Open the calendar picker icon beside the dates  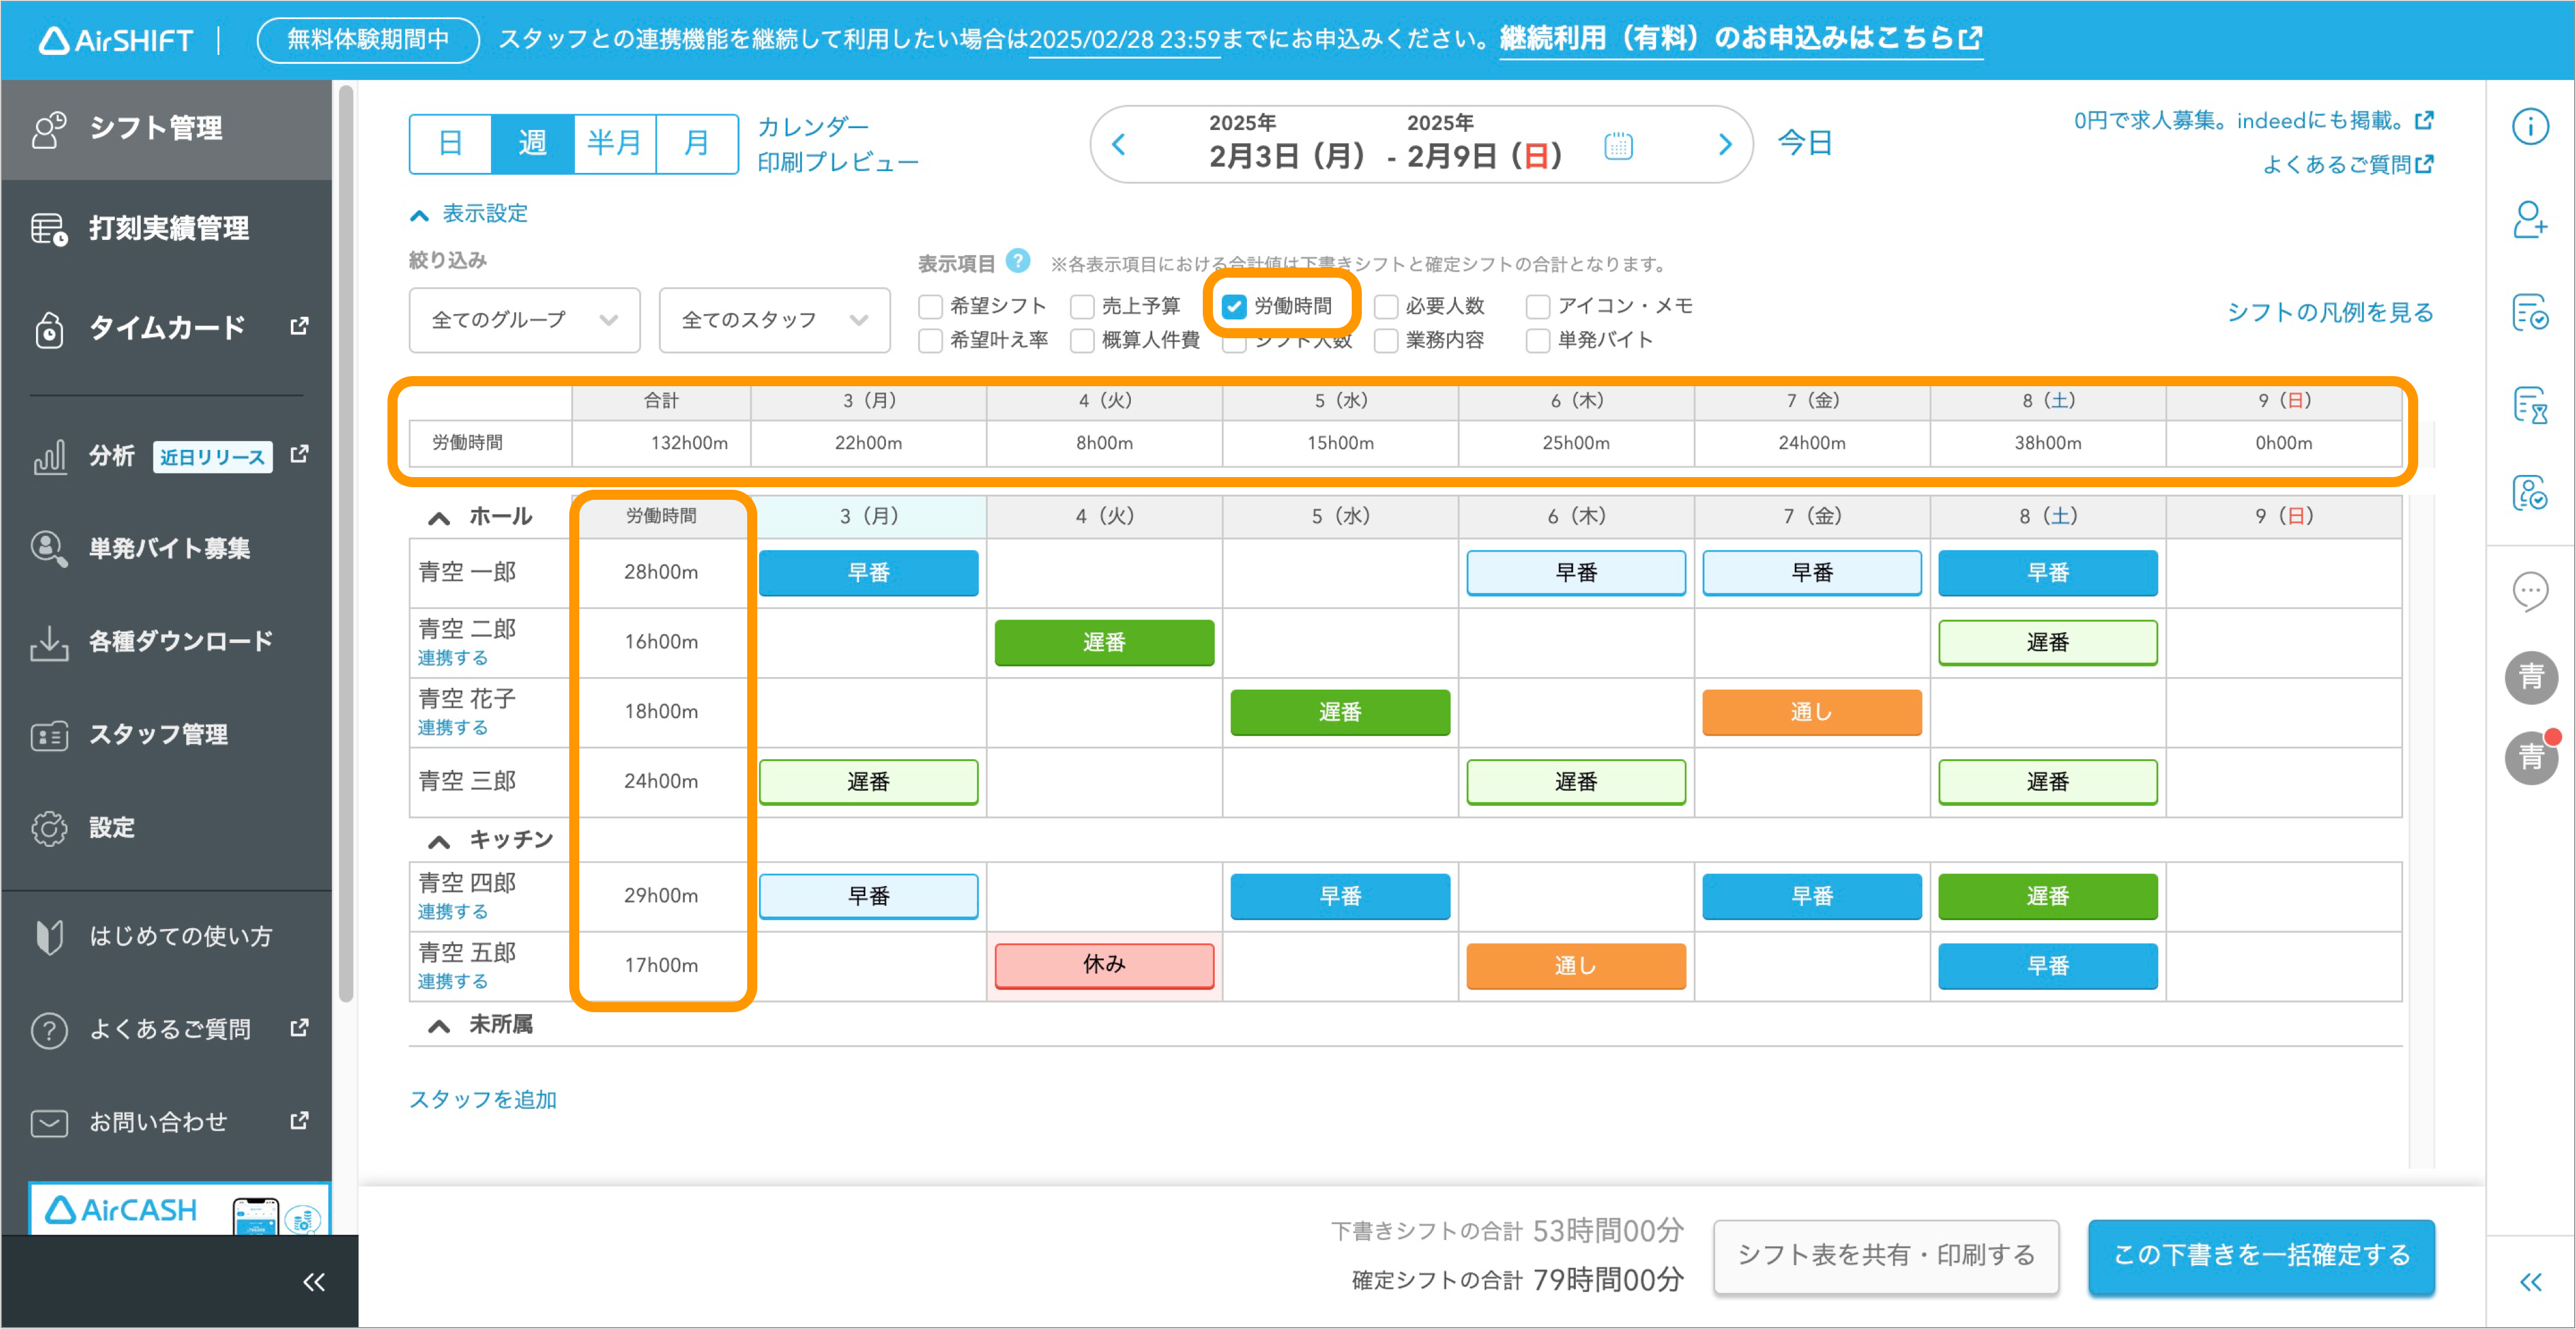1617,146
